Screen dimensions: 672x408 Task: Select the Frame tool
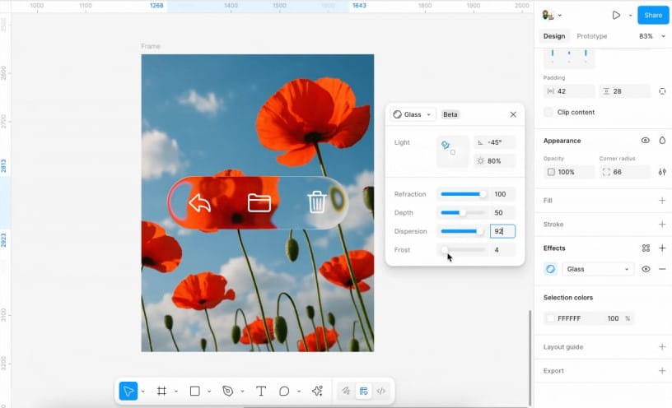pos(161,392)
